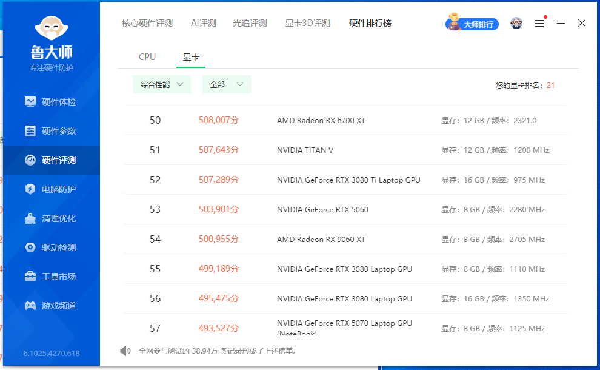Click the 8 GB / 2280 MHz spec text
The image size is (600, 370).
click(493, 210)
